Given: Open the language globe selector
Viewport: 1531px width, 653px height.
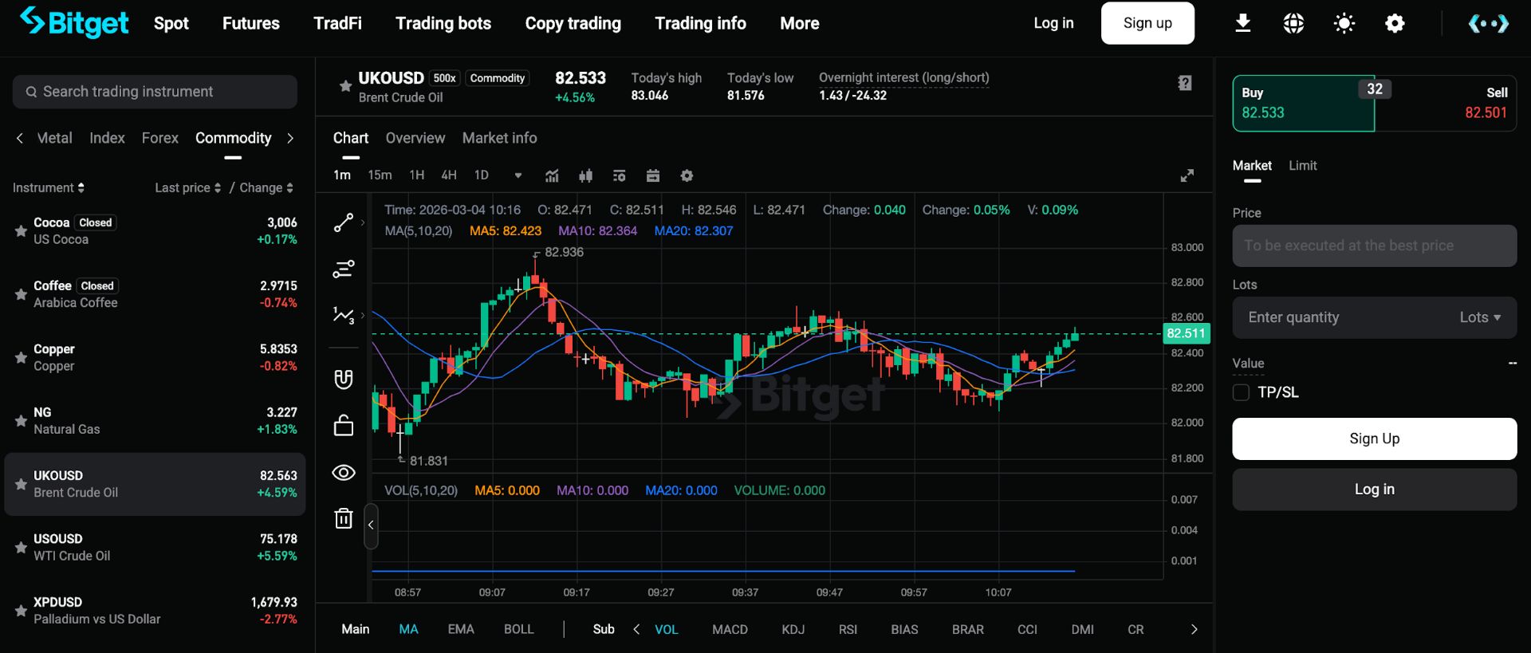Looking at the screenshot, I should tap(1293, 24).
